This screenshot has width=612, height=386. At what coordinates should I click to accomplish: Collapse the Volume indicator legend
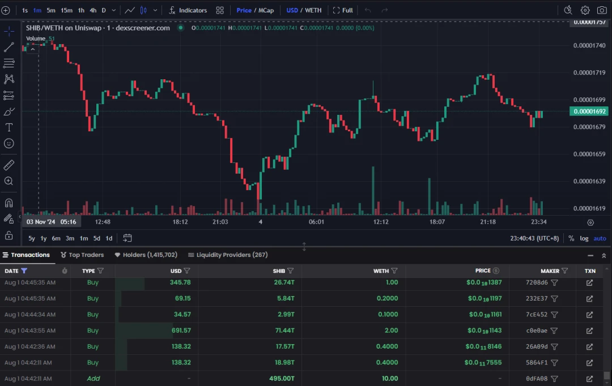pyautogui.click(x=32, y=49)
